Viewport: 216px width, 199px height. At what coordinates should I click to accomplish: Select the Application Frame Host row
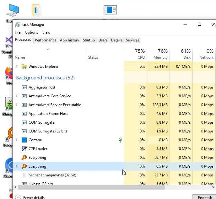click(114, 114)
